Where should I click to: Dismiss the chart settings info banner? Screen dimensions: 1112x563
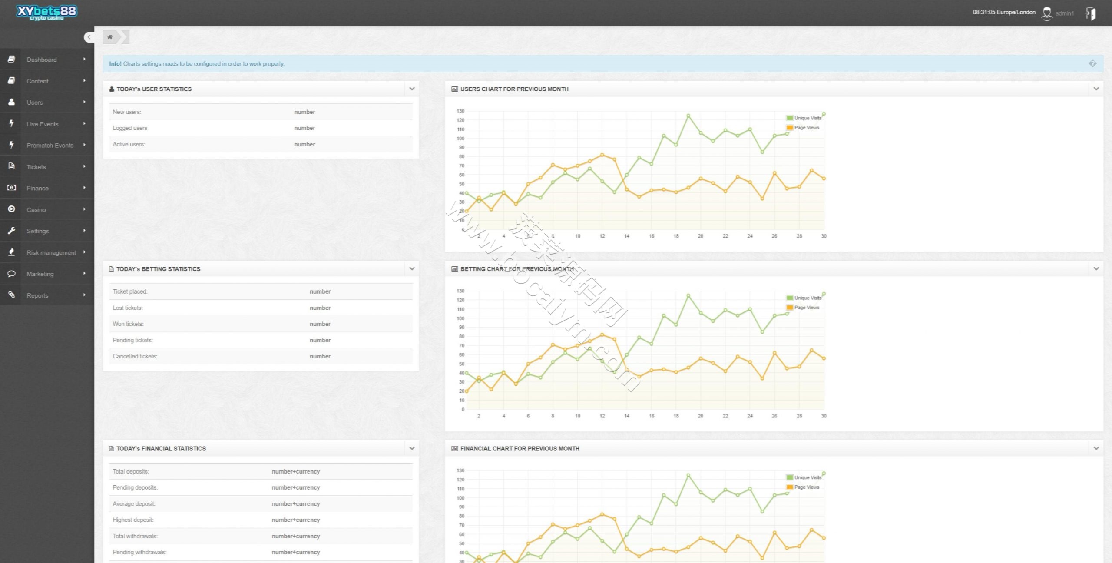click(1092, 63)
